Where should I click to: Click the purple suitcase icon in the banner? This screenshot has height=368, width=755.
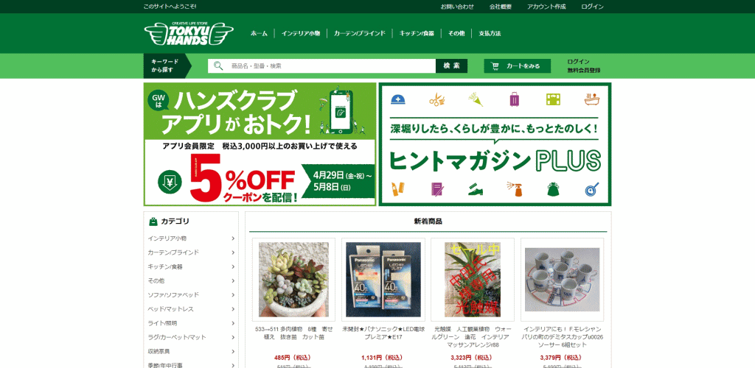point(515,99)
